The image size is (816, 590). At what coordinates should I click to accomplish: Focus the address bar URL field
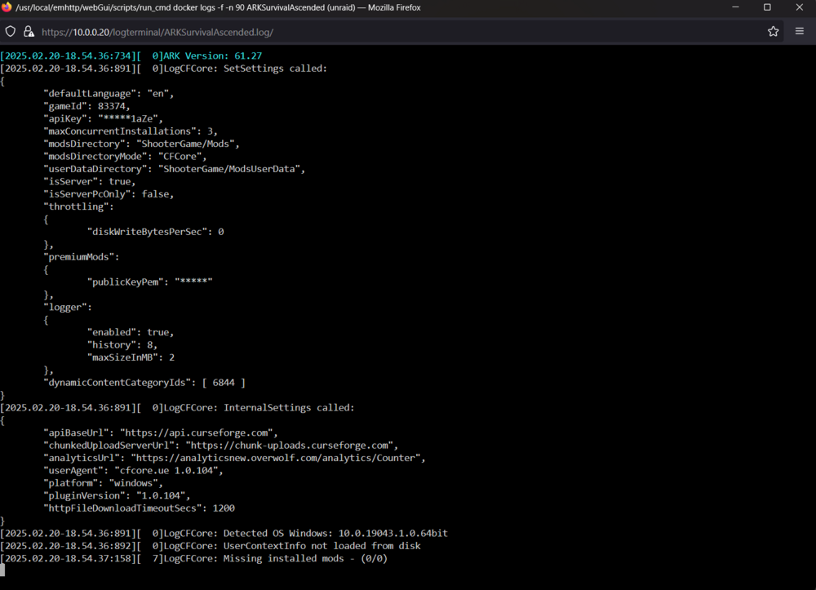(x=401, y=32)
